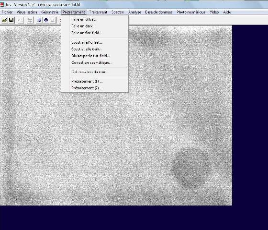Click the blue four-arrows toolbar icon
Viewport: 268px width, 230px height.
pyautogui.click(x=46, y=20)
